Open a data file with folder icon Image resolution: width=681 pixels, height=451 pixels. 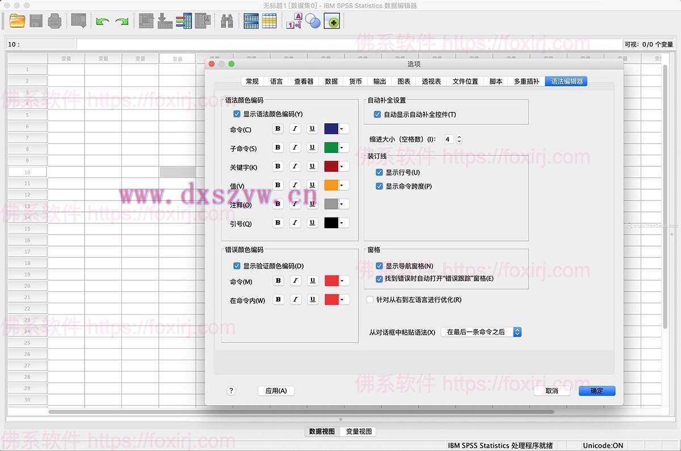(x=18, y=22)
